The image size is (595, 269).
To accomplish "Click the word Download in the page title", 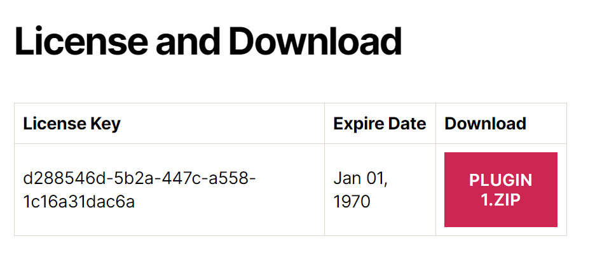I will 315,41.
